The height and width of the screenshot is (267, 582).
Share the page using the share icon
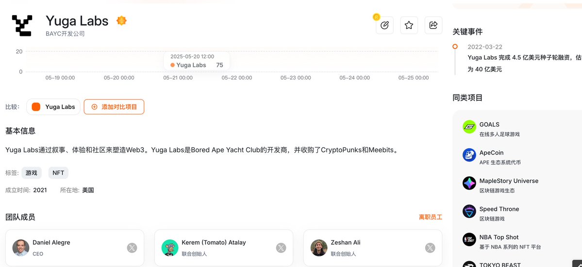click(x=433, y=25)
